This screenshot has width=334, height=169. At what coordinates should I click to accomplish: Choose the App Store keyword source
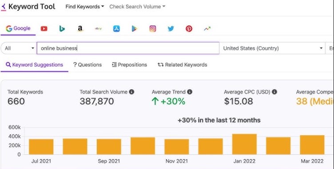(116, 28)
